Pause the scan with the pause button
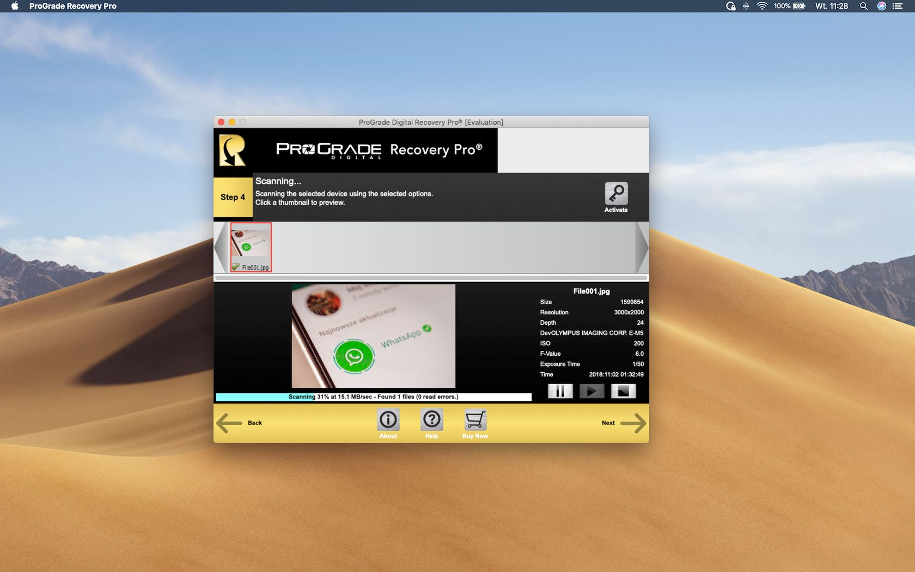Viewport: 915px width, 572px height. point(560,391)
